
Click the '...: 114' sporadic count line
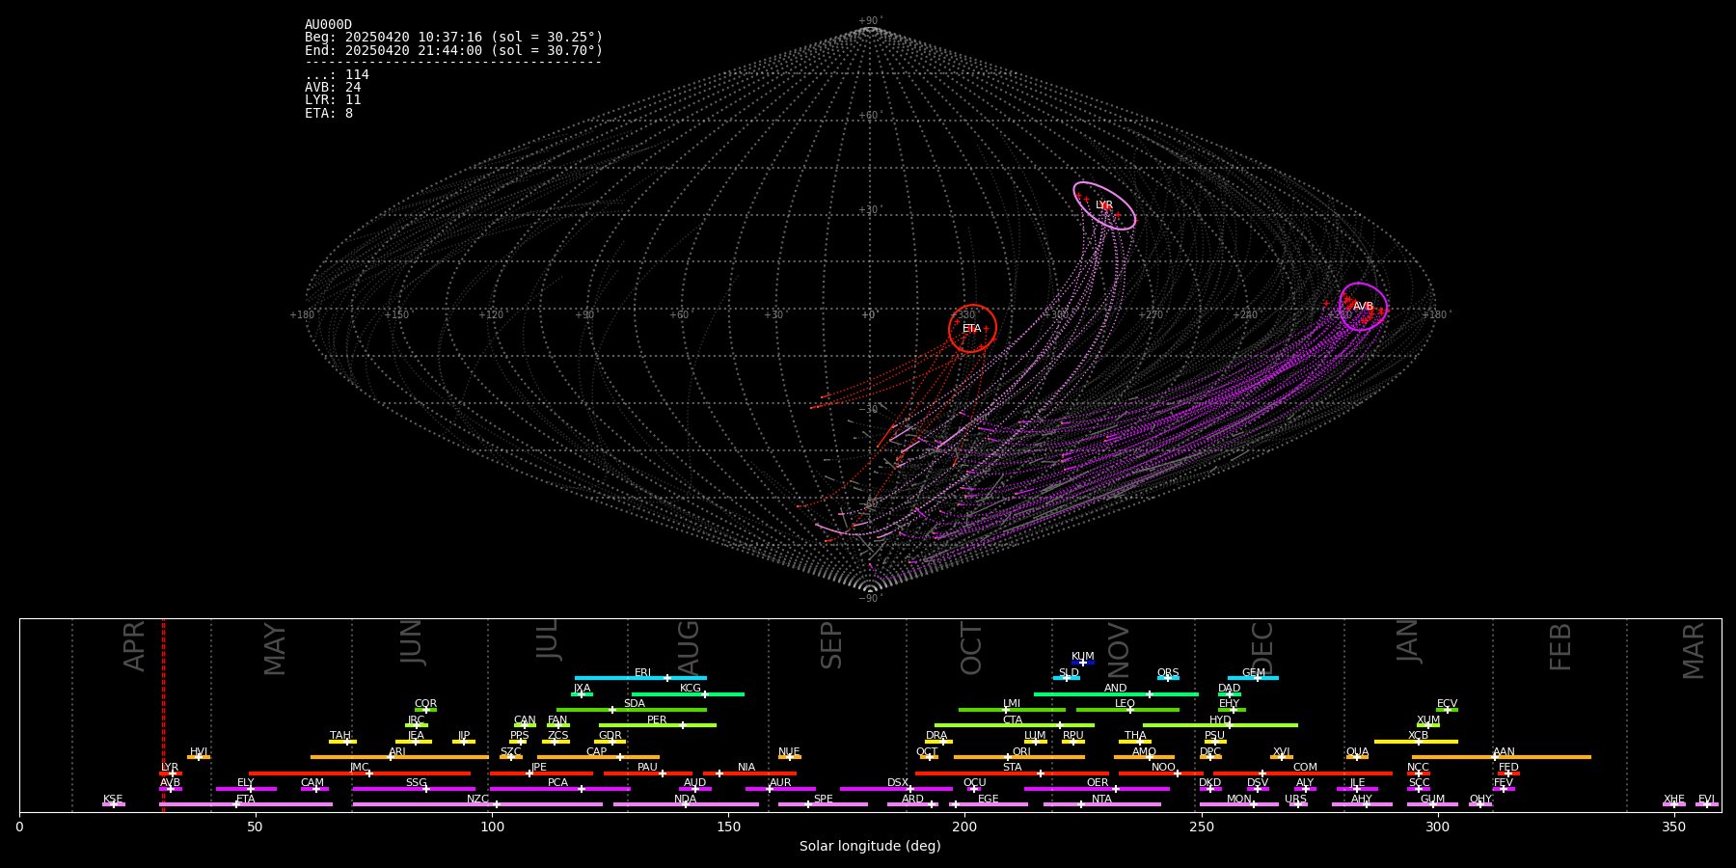337,75
